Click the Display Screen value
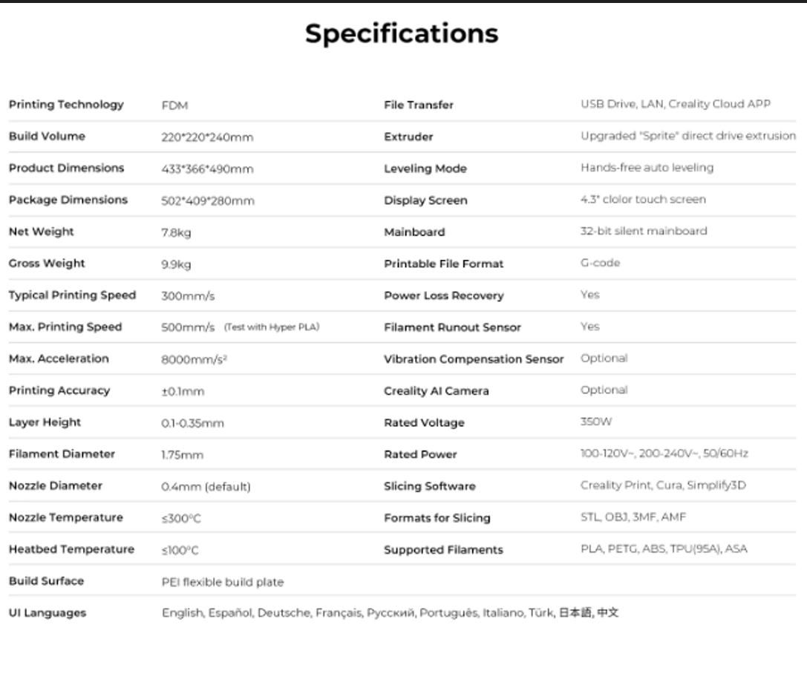Image resolution: width=807 pixels, height=694 pixels. point(643,200)
